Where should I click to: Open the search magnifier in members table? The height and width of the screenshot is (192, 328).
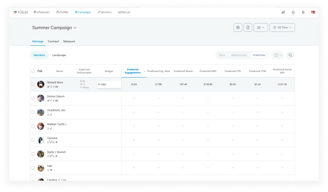[290, 55]
